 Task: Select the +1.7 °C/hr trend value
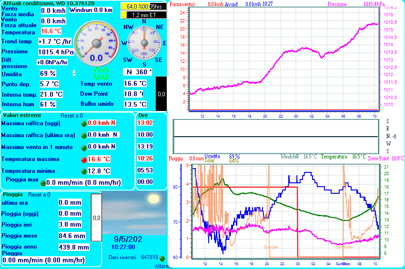tap(54, 41)
